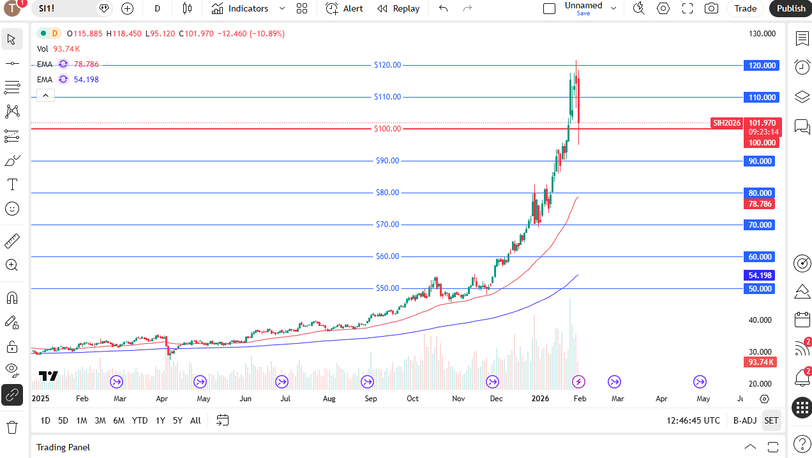Select the All date range

[x=195, y=420]
